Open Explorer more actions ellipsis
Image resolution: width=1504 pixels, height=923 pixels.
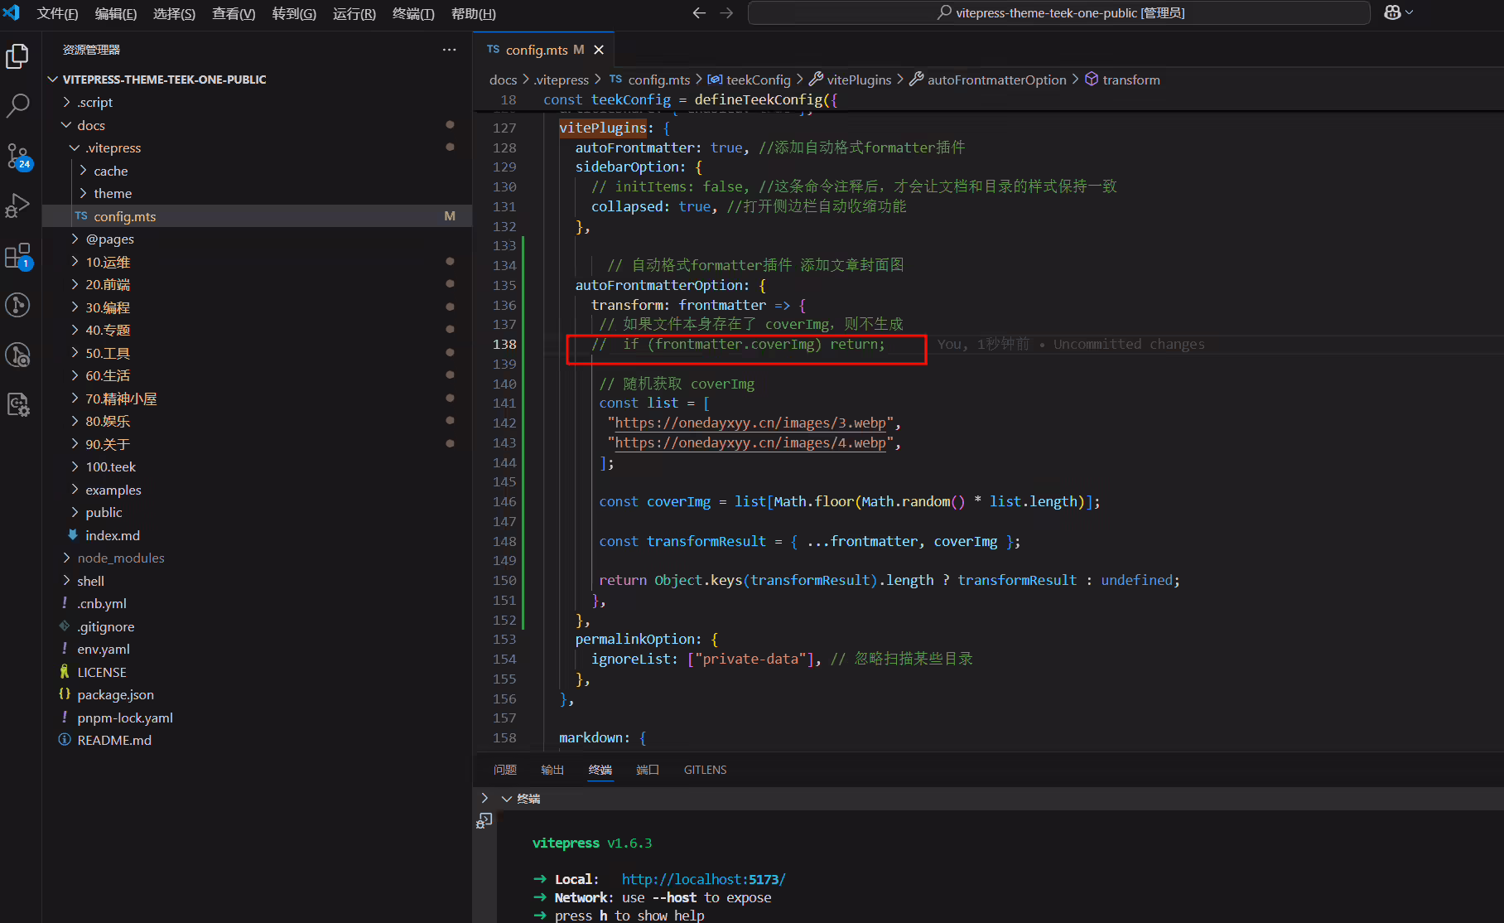(x=449, y=50)
